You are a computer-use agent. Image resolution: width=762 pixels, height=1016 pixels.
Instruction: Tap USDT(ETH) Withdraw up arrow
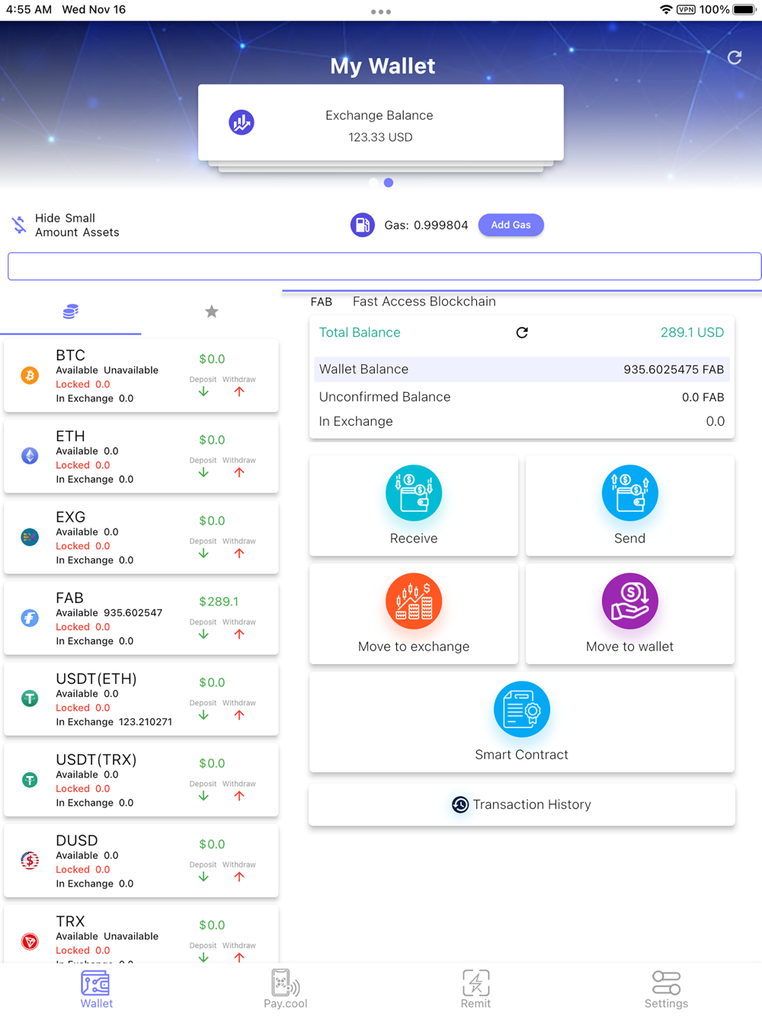pyautogui.click(x=239, y=714)
